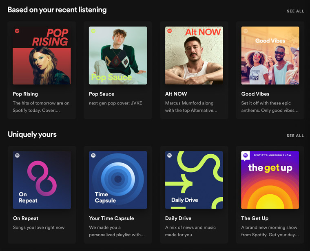Image resolution: width=310 pixels, height=251 pixels.
Task: Click Spotify logo on Pop Sauce cover
Action: [x=93, y=31]
